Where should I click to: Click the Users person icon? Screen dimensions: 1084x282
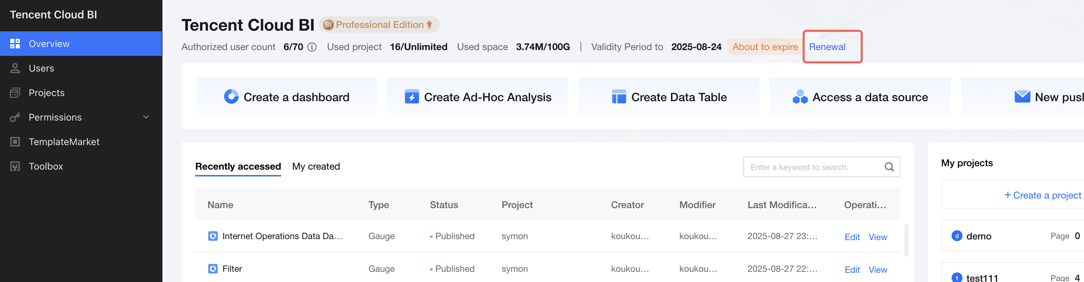15,68
